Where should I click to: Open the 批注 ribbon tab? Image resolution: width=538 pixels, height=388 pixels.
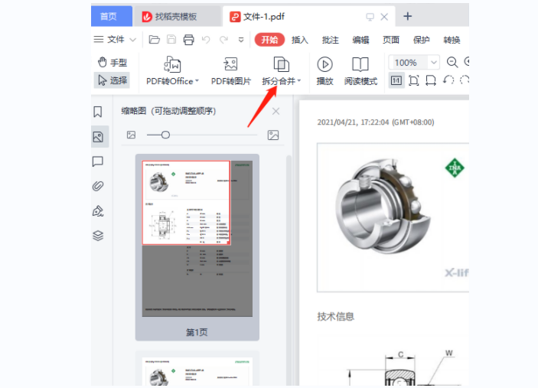coord(330,40)
